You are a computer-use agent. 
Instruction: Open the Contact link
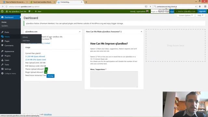[47, 43]
